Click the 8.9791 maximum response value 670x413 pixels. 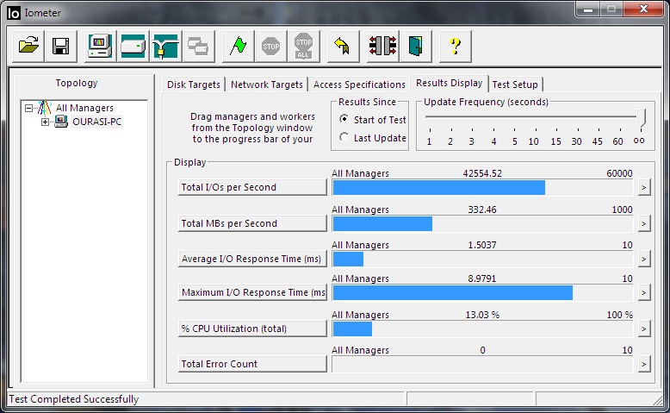tap(482, 278)
